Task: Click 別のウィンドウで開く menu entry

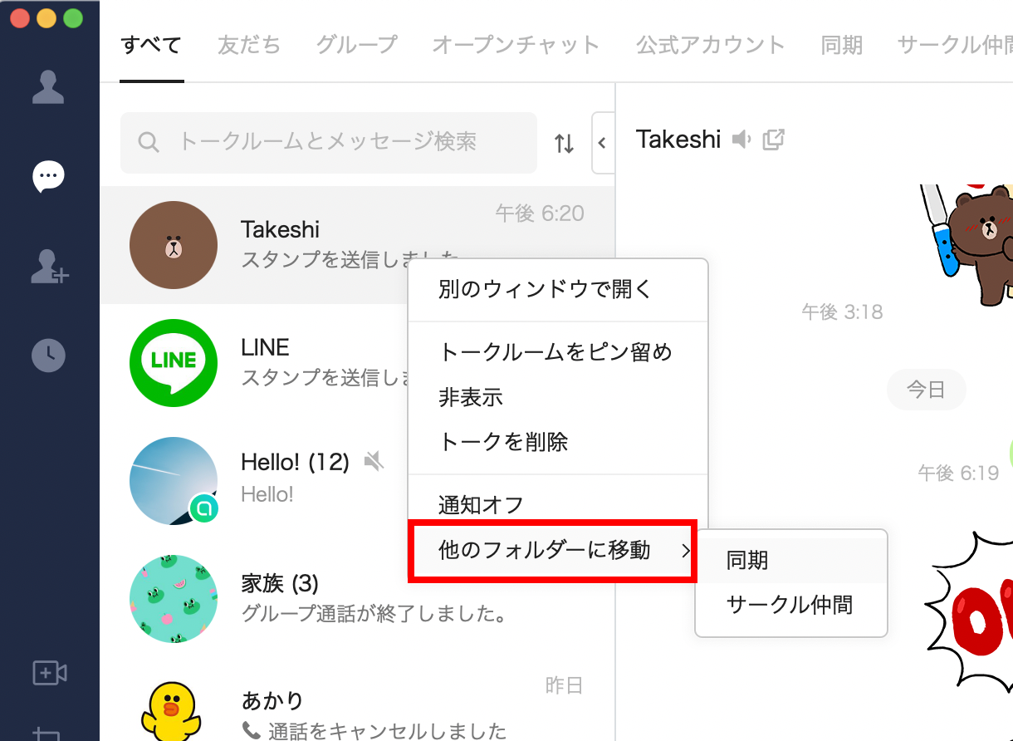Action: tap(546, 289)
